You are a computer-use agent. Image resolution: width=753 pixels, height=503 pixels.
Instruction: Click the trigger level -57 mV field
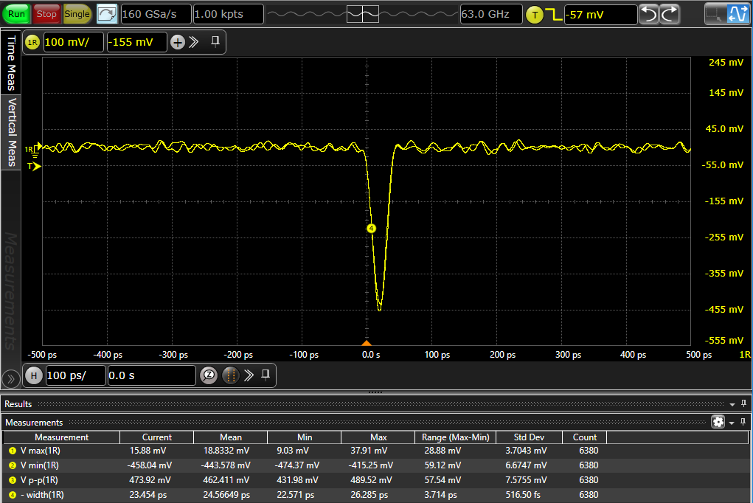coord(600,14)
